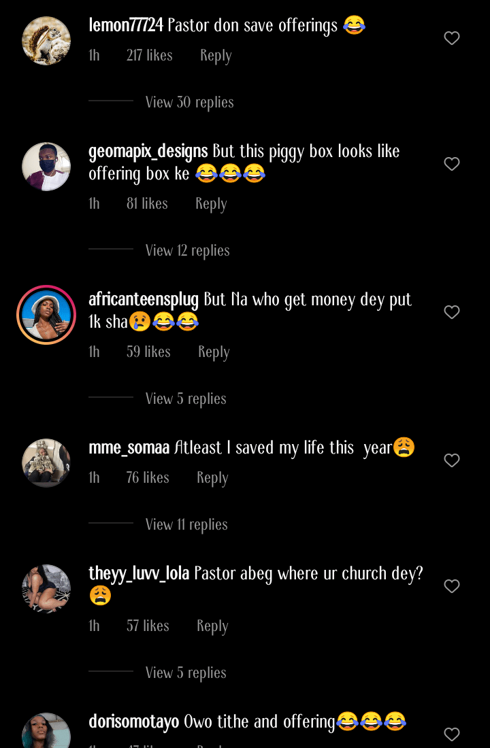Screen dimensions: 490x748
Task: Open lemon77724's profile picture
Action: 46,41
